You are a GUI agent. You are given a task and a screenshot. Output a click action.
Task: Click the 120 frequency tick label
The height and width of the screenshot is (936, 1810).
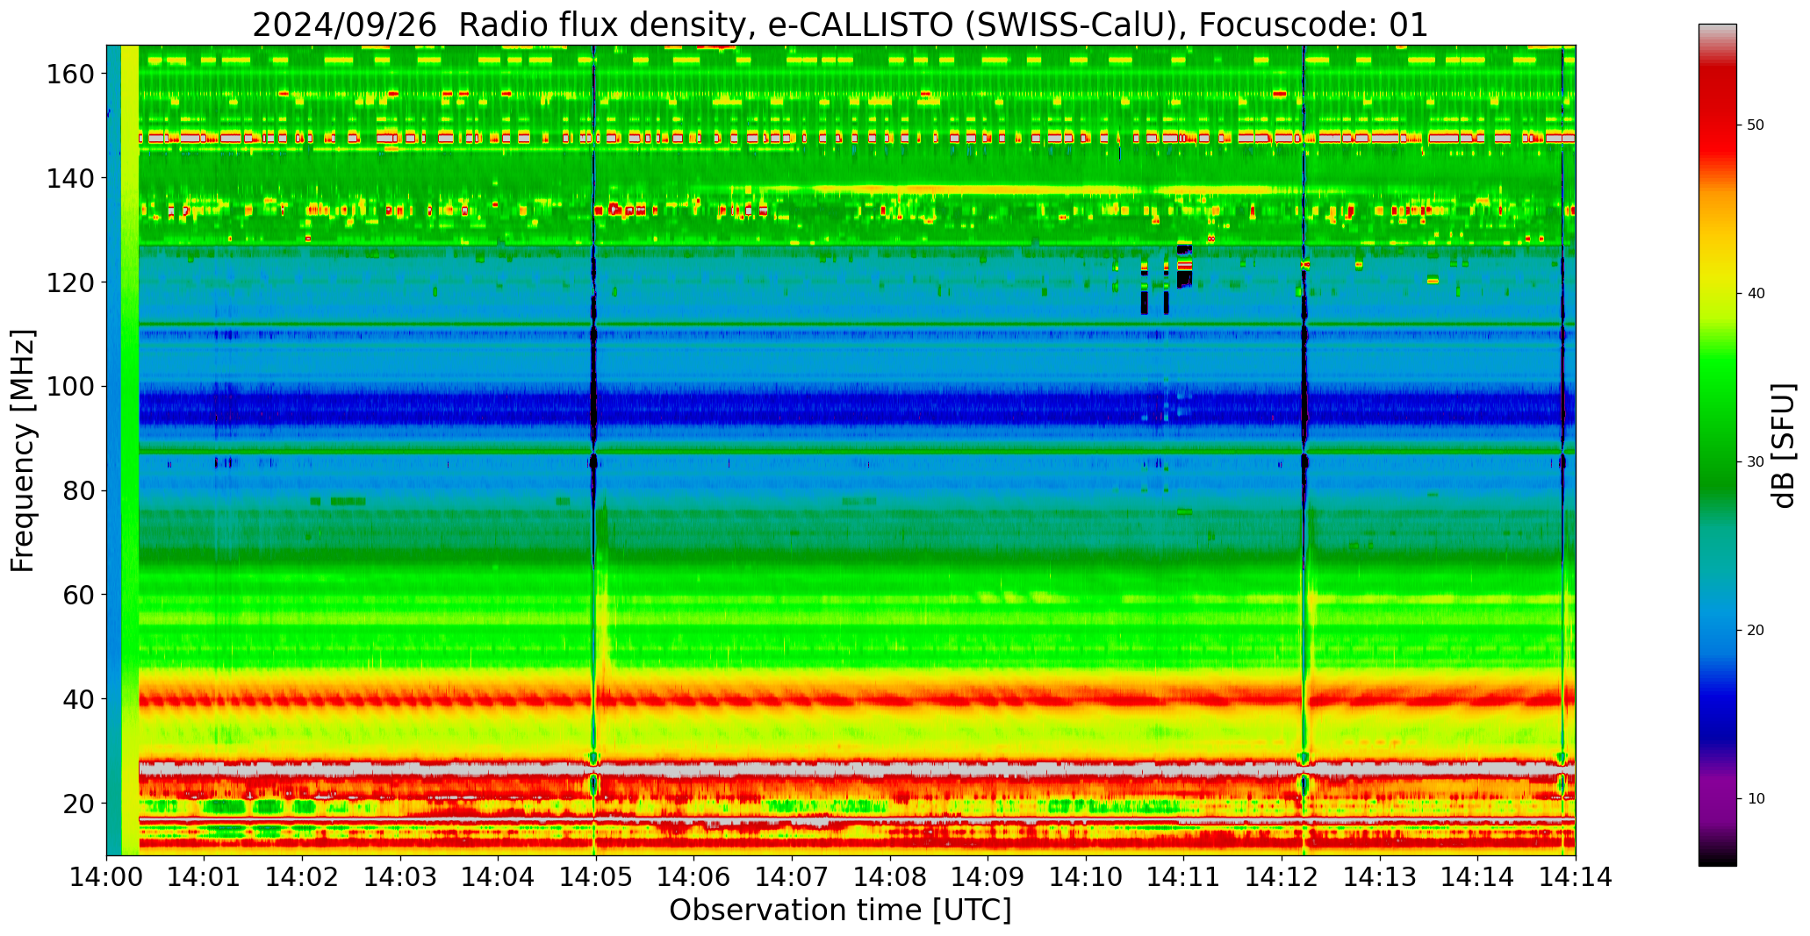click(x=70, y=282)
